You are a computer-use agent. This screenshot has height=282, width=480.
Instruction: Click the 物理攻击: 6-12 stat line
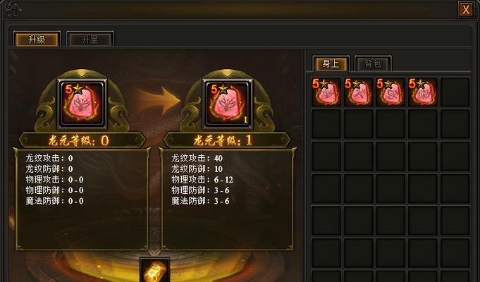(x=202, y=180)
